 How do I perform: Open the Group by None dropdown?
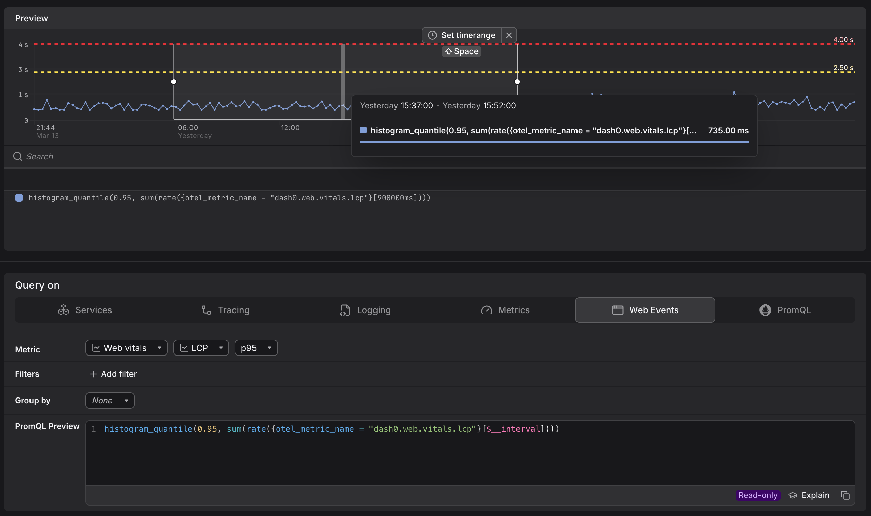click(109, 400)
